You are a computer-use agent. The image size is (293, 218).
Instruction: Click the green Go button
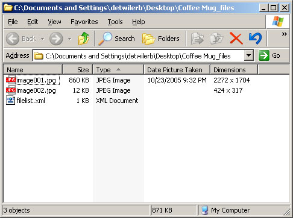pyautogui.click(x=269, y=55)
